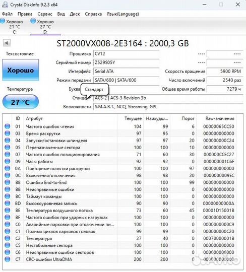
Task: Click the status icon for attribute B8
Action: pyautogui.click(x=7, y=182)
